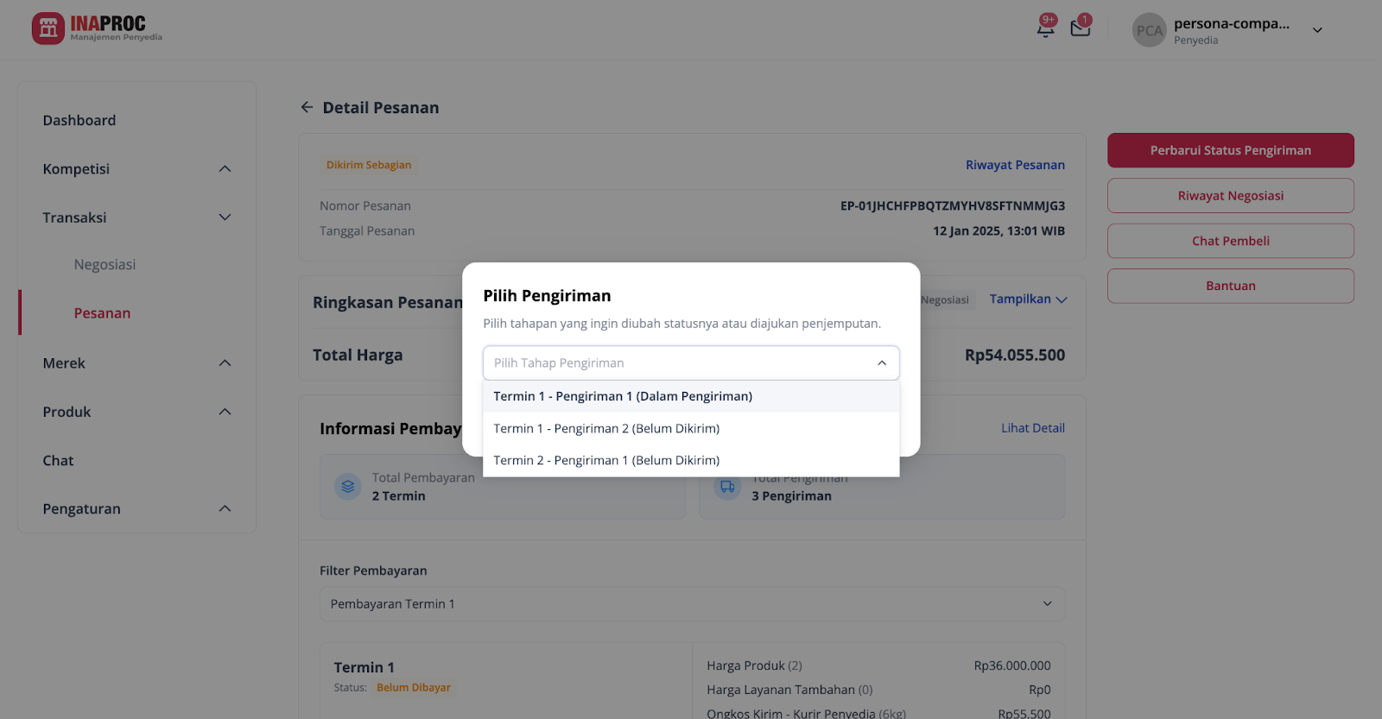Expand the Tampilkan order summary
The image size is (1382, 719).
[x=1028, y=300]
